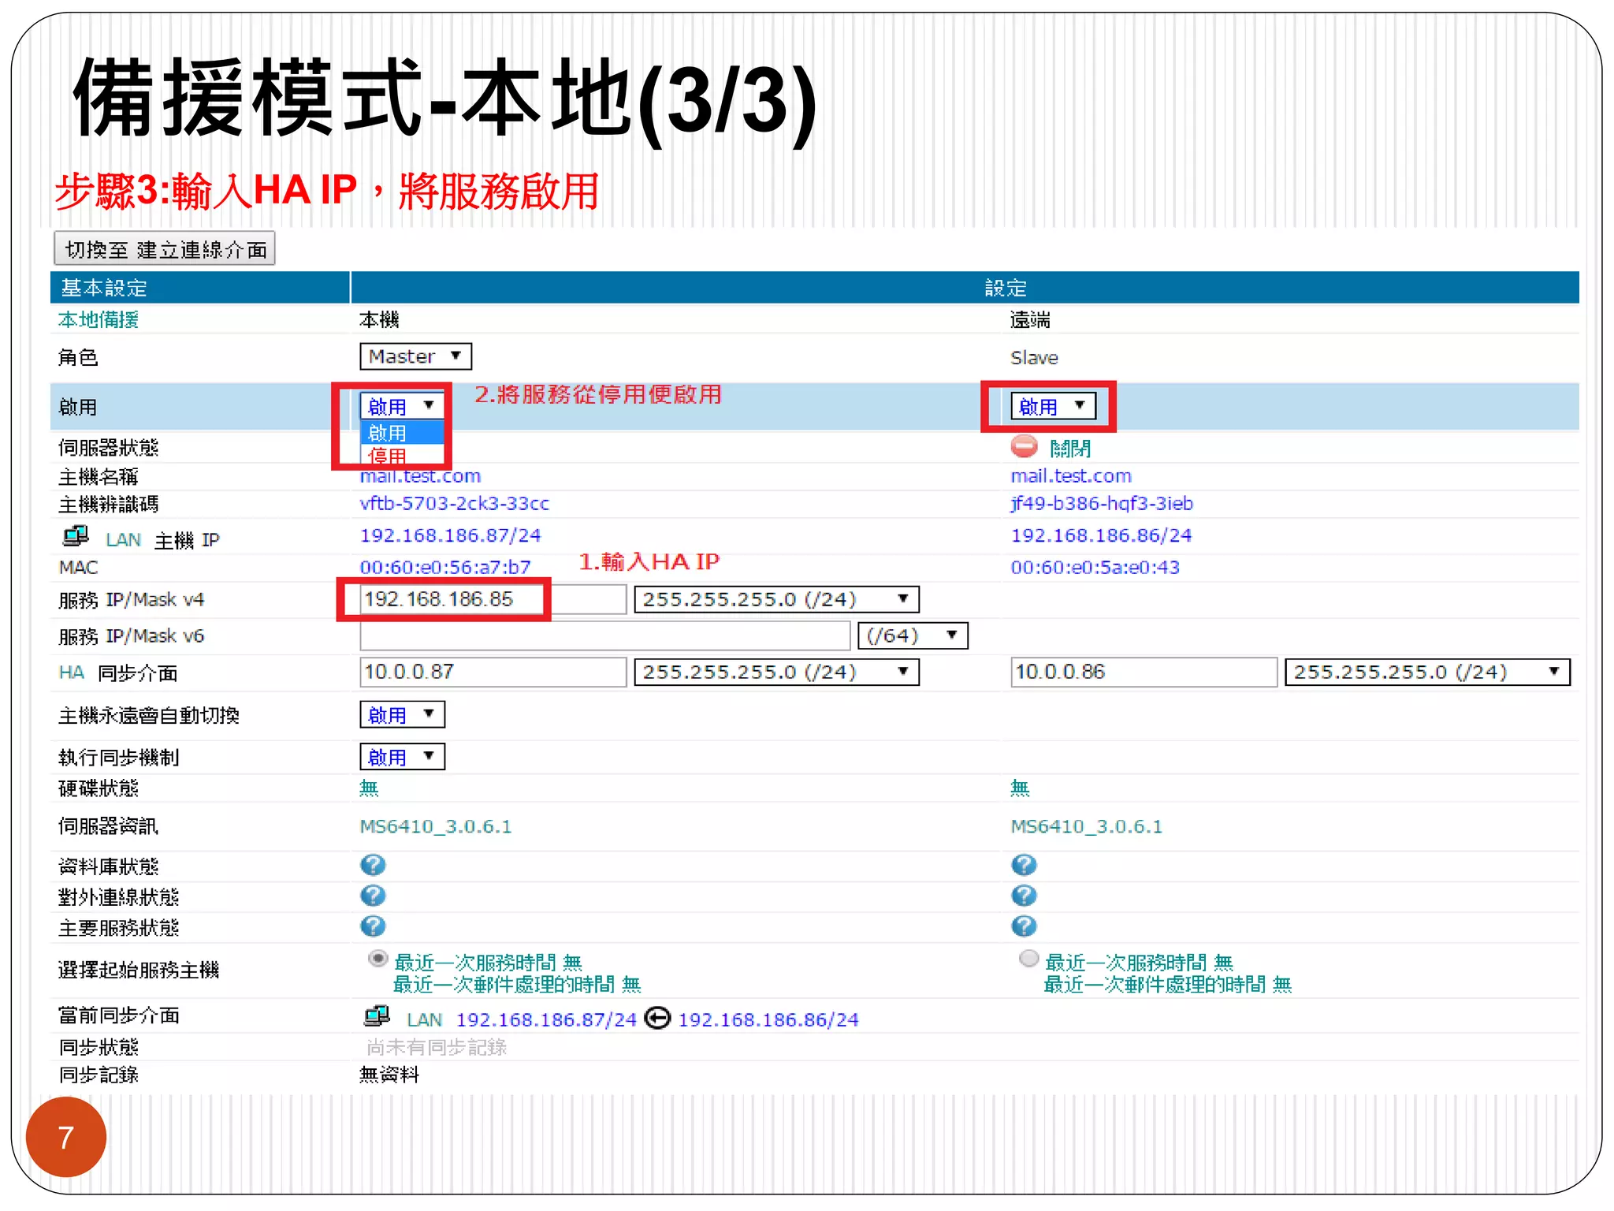Open 執行同步機制 dropdown
The width and height of the screenshot is (1614, 1211).
(x=402, y=757)
